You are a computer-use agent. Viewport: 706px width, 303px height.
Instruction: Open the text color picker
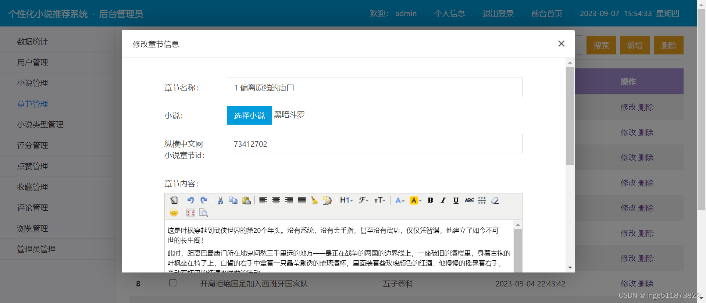400,200
